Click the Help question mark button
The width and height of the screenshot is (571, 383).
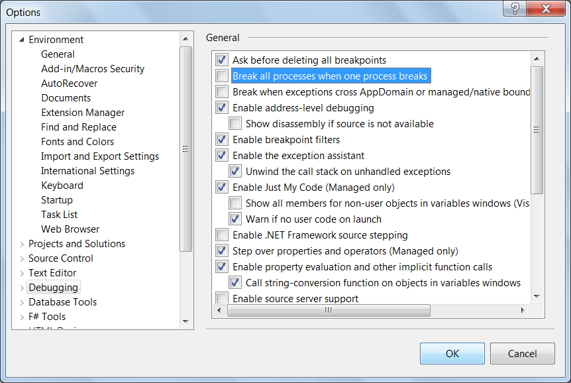click(515, 8)
